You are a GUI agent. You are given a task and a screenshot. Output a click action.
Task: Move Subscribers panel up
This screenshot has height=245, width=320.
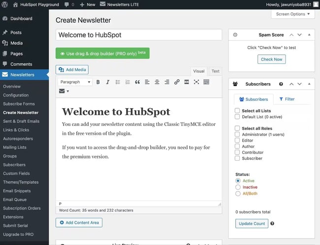(x=291, y=84)
